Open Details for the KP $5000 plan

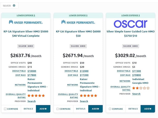click(28, 109)
